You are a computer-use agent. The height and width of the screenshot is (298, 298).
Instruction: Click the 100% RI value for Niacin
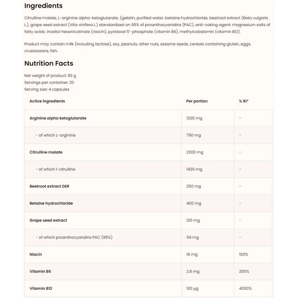[244, 254]
